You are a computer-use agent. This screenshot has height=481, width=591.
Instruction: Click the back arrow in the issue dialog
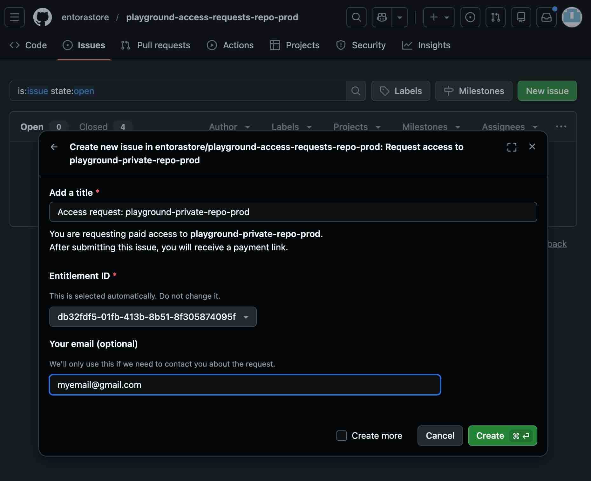coord(54,147)
